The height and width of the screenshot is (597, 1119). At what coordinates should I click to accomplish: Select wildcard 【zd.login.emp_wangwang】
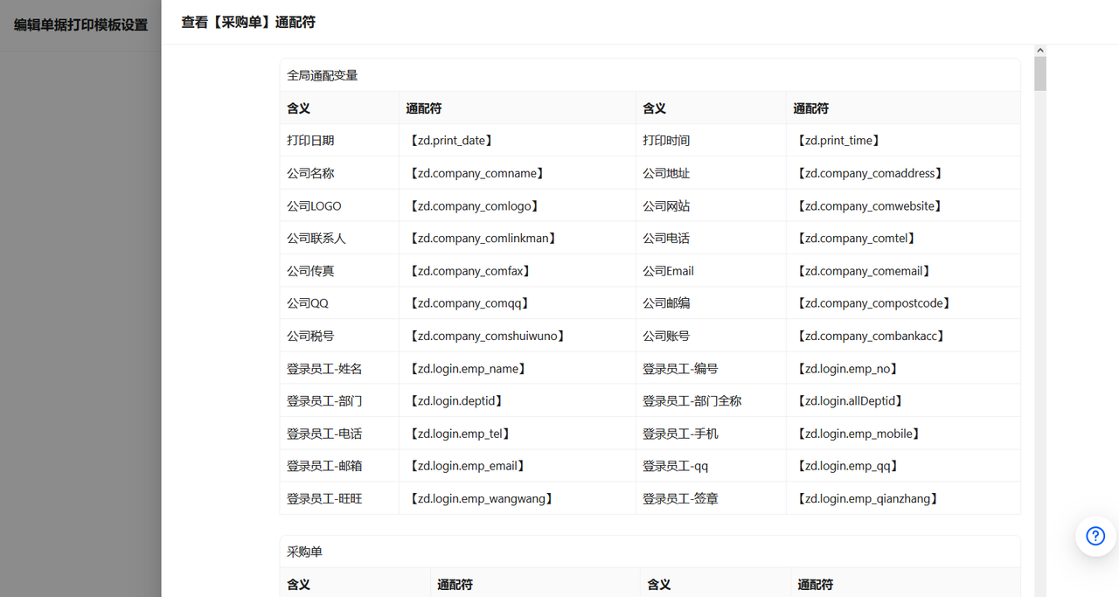482,499
